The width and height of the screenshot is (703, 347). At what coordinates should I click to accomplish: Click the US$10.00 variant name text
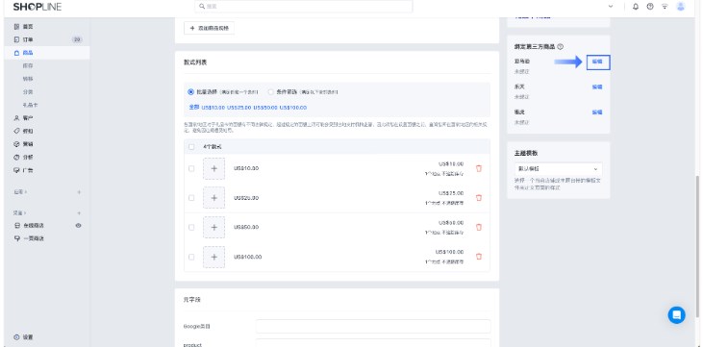point(246,168)
